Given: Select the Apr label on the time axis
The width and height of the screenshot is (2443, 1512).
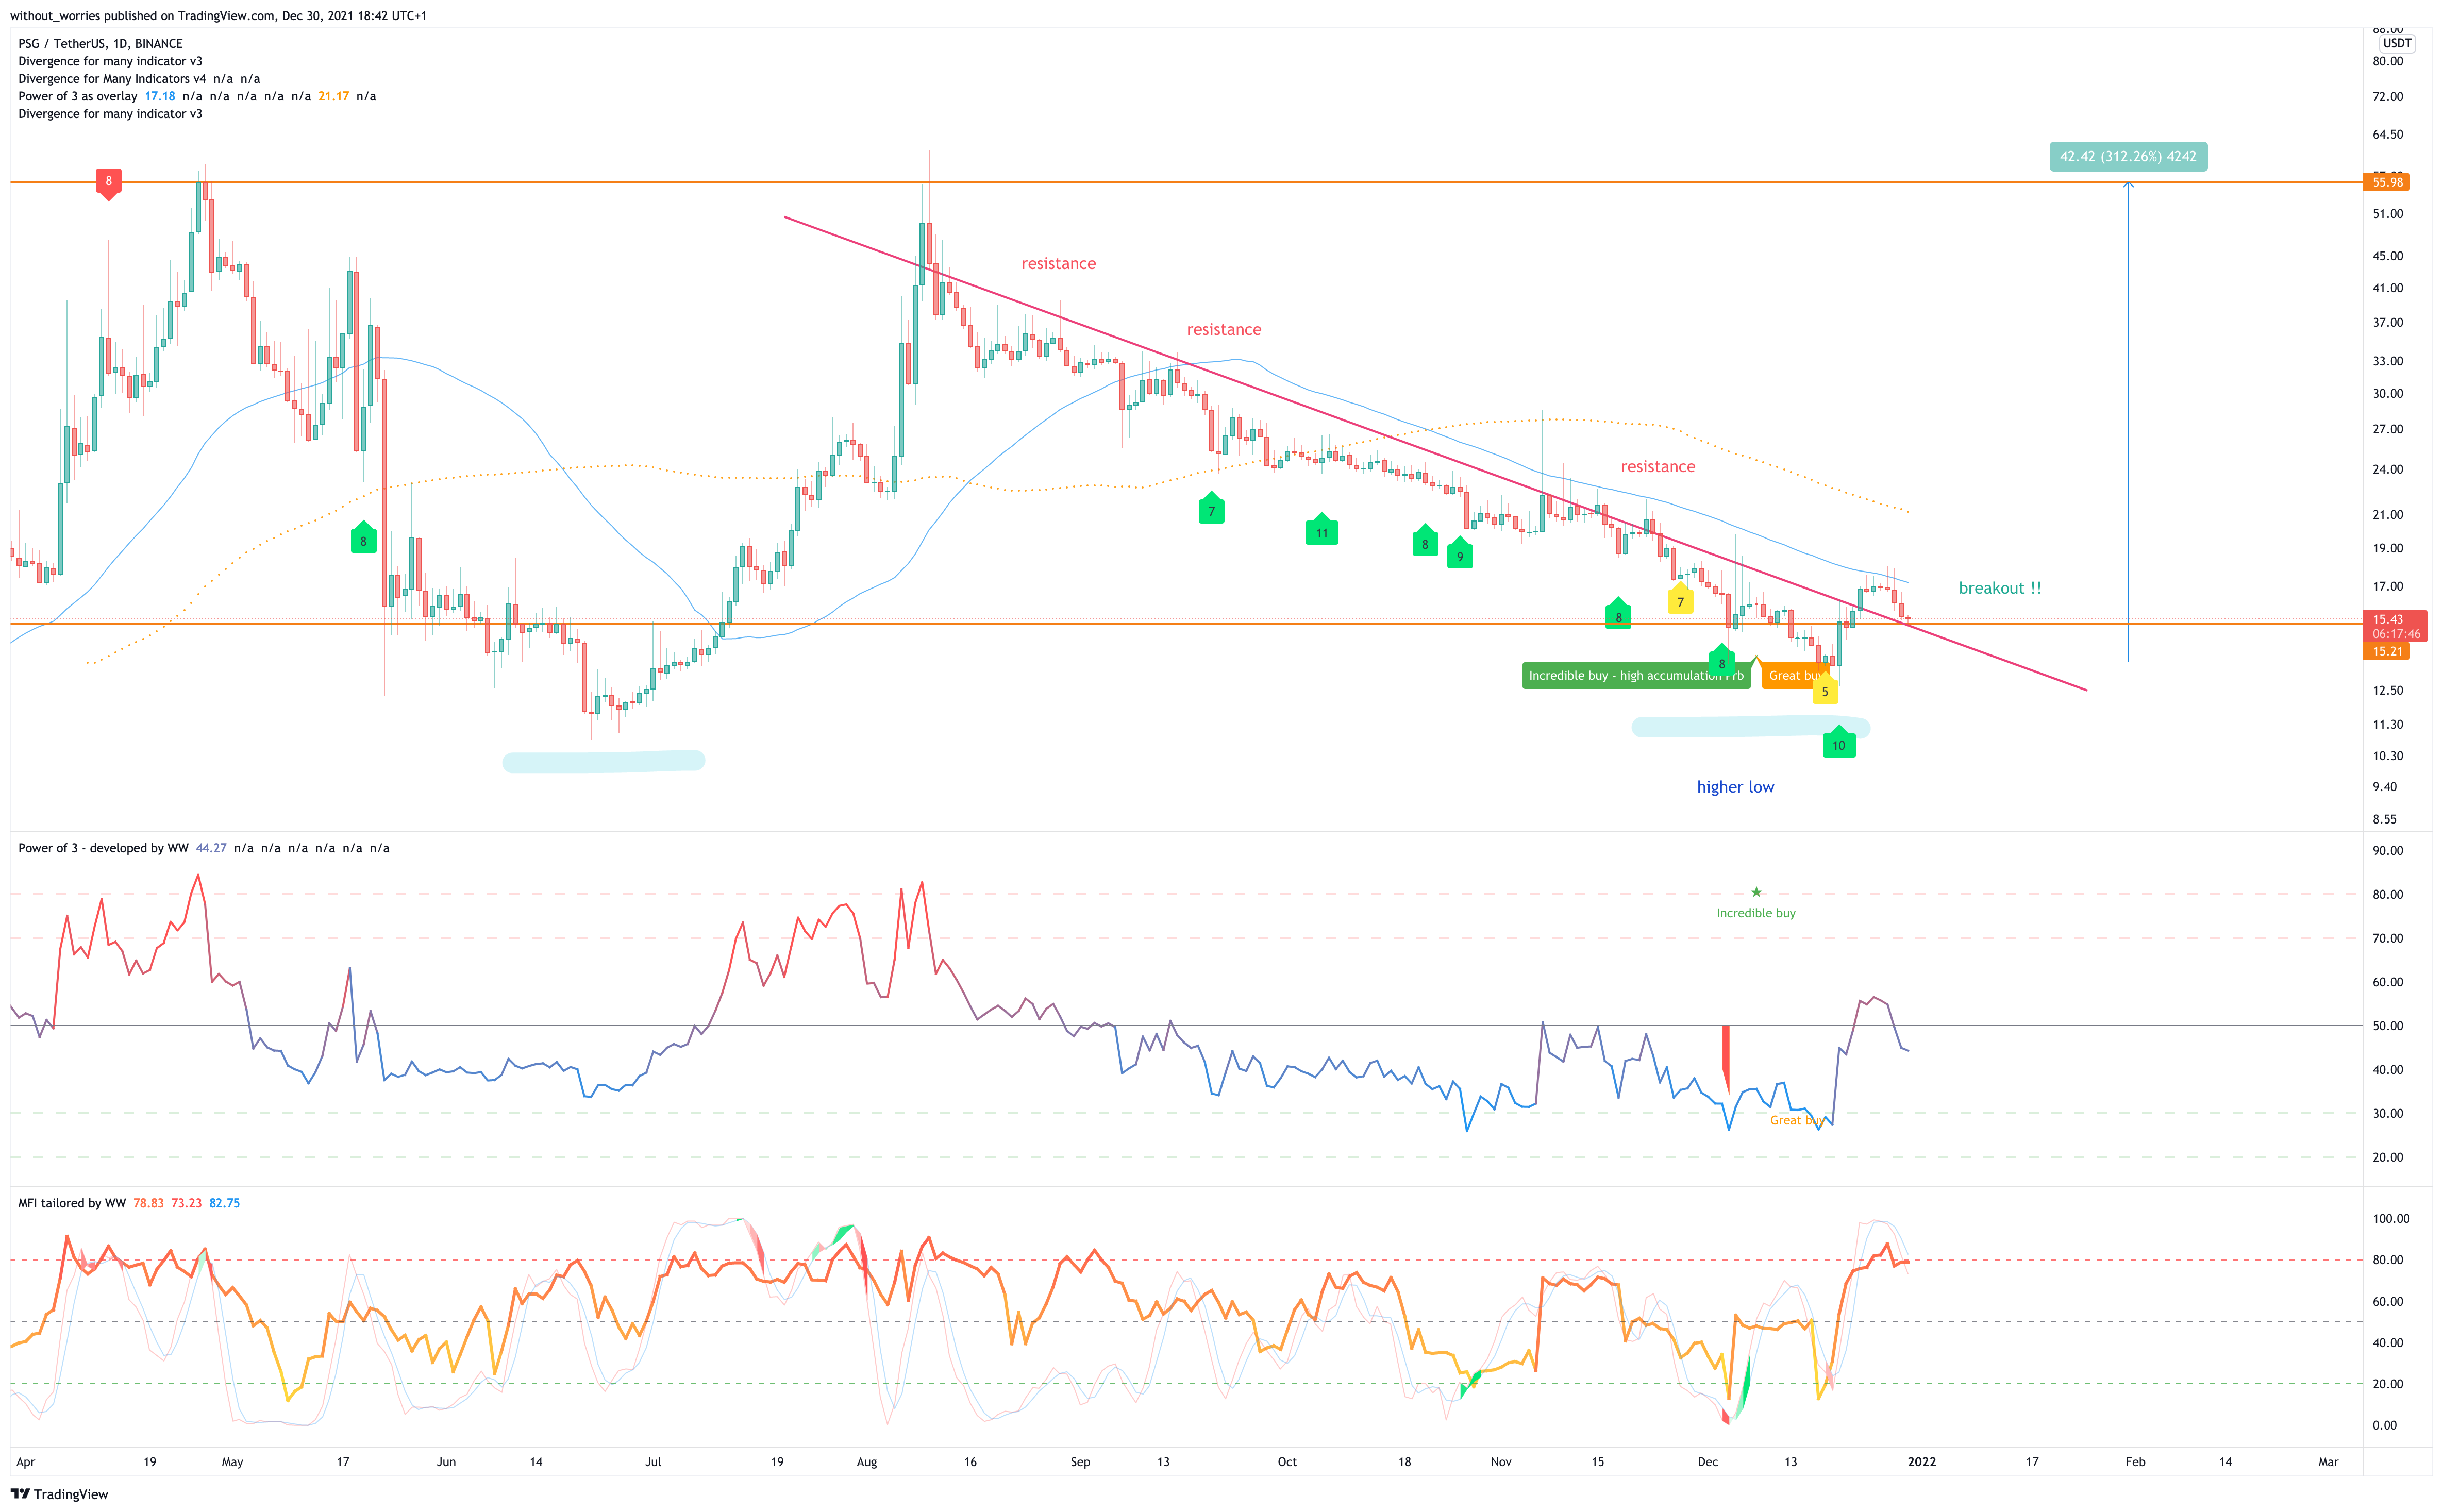Looking at the screenshot, I should (x=26, y=1462).
